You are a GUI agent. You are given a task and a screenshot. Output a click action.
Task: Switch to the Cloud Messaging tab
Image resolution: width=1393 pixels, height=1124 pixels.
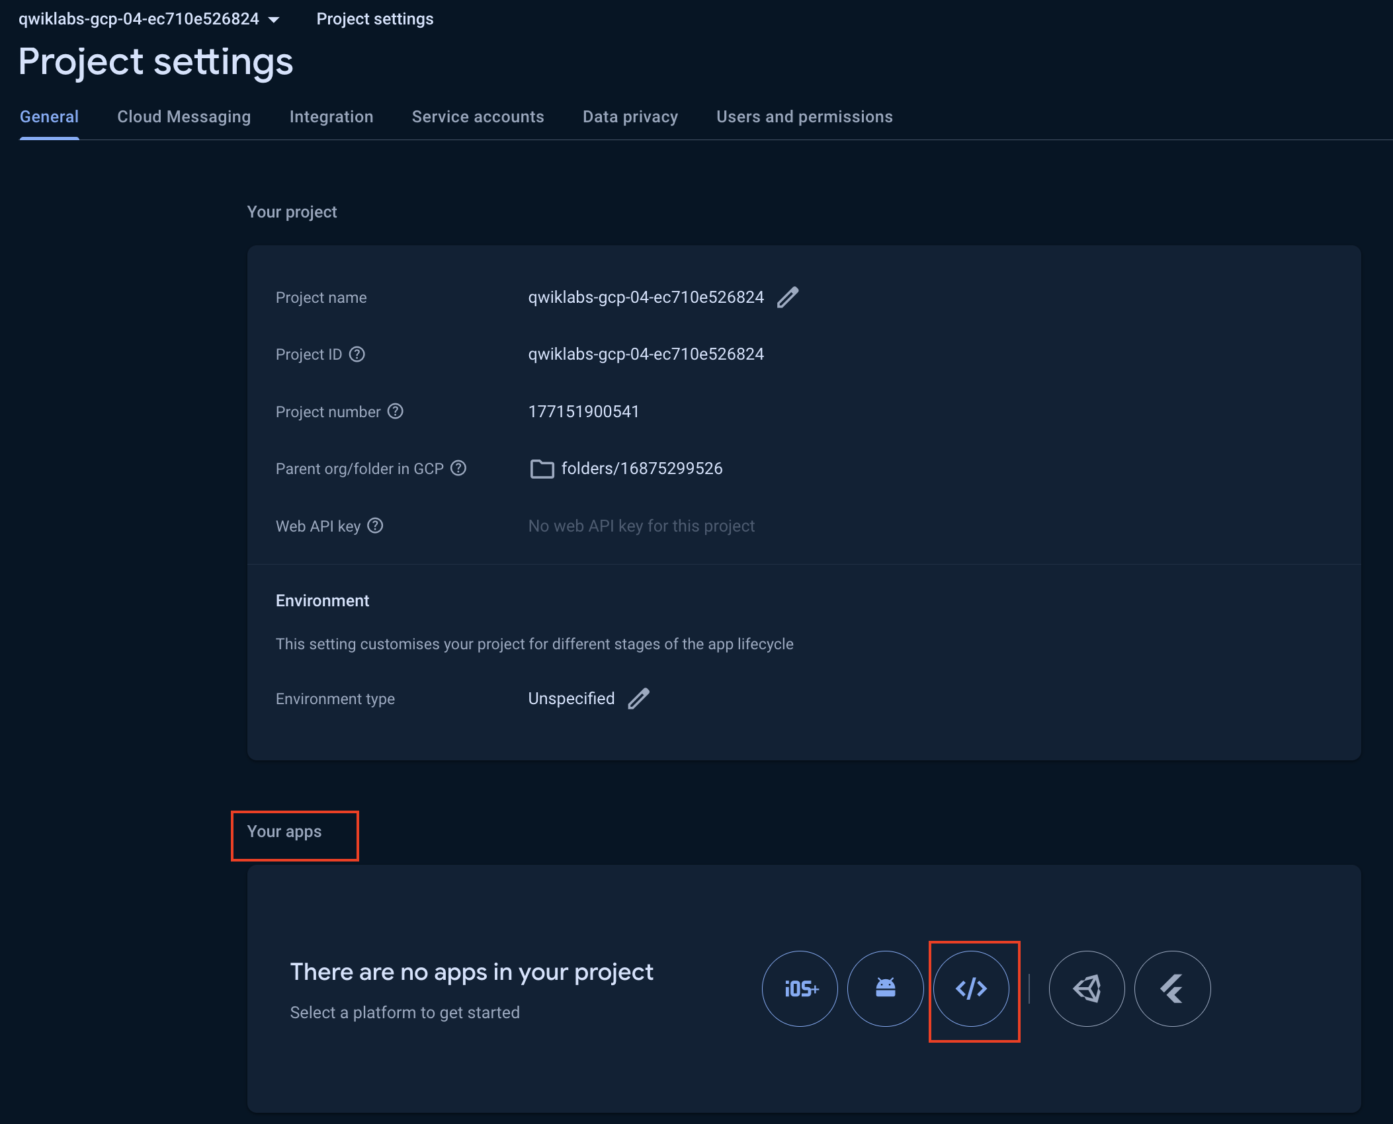(184, 117)
